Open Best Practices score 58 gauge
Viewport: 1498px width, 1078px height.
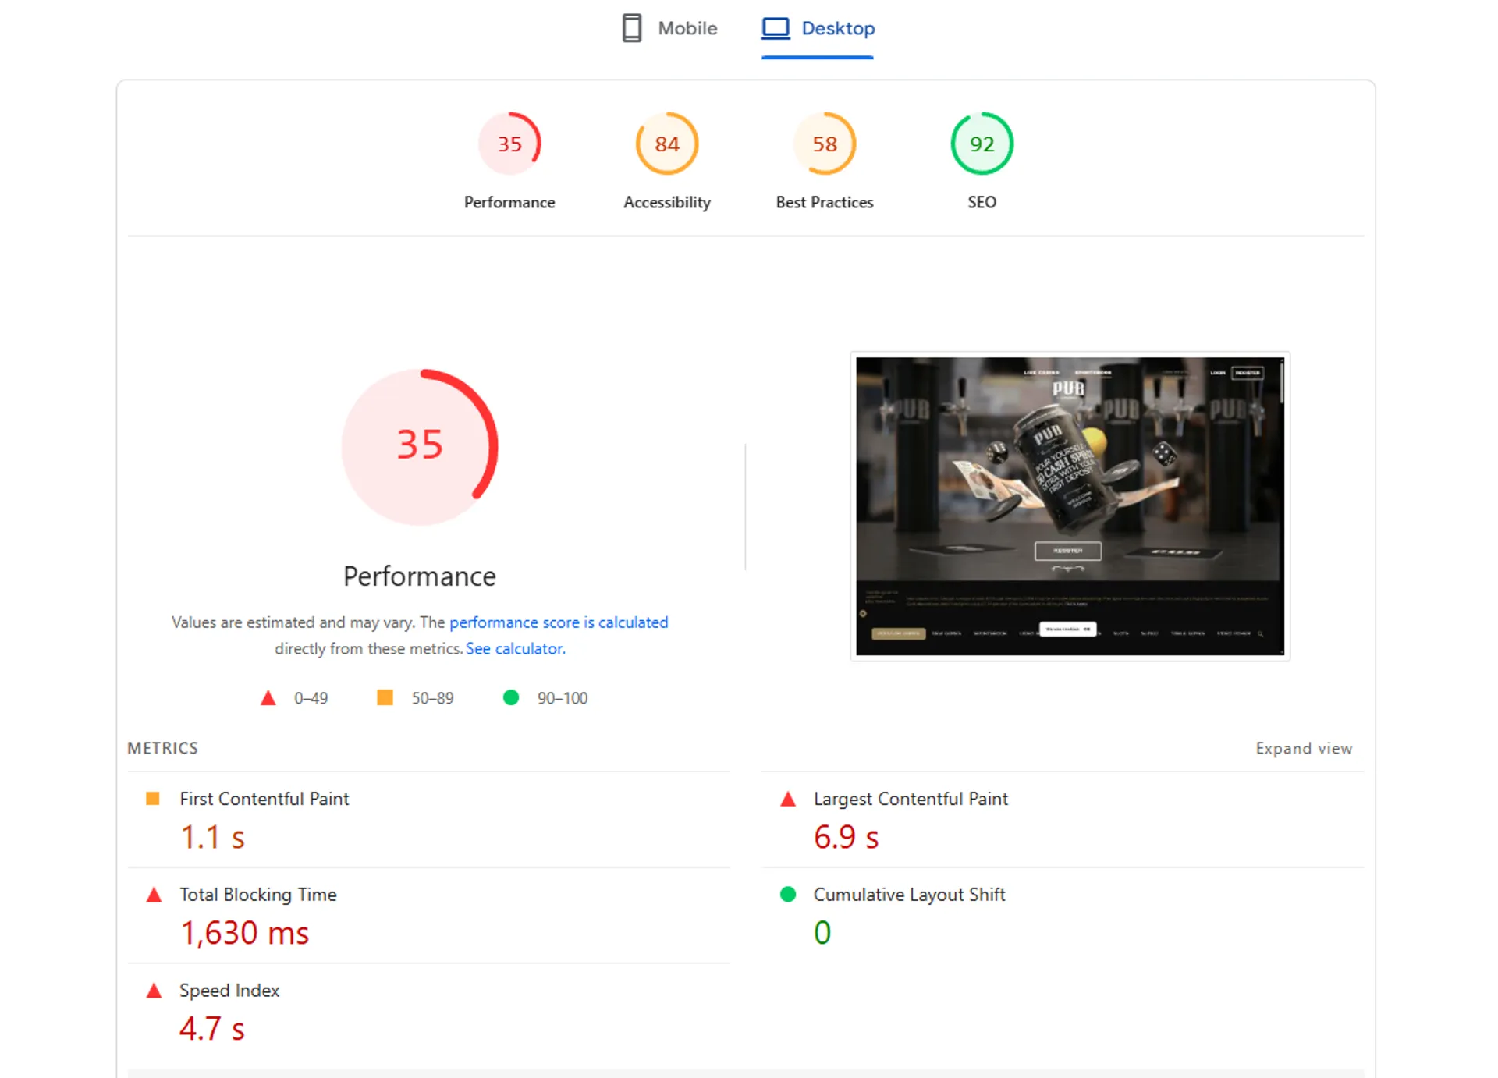pos(824,144)
